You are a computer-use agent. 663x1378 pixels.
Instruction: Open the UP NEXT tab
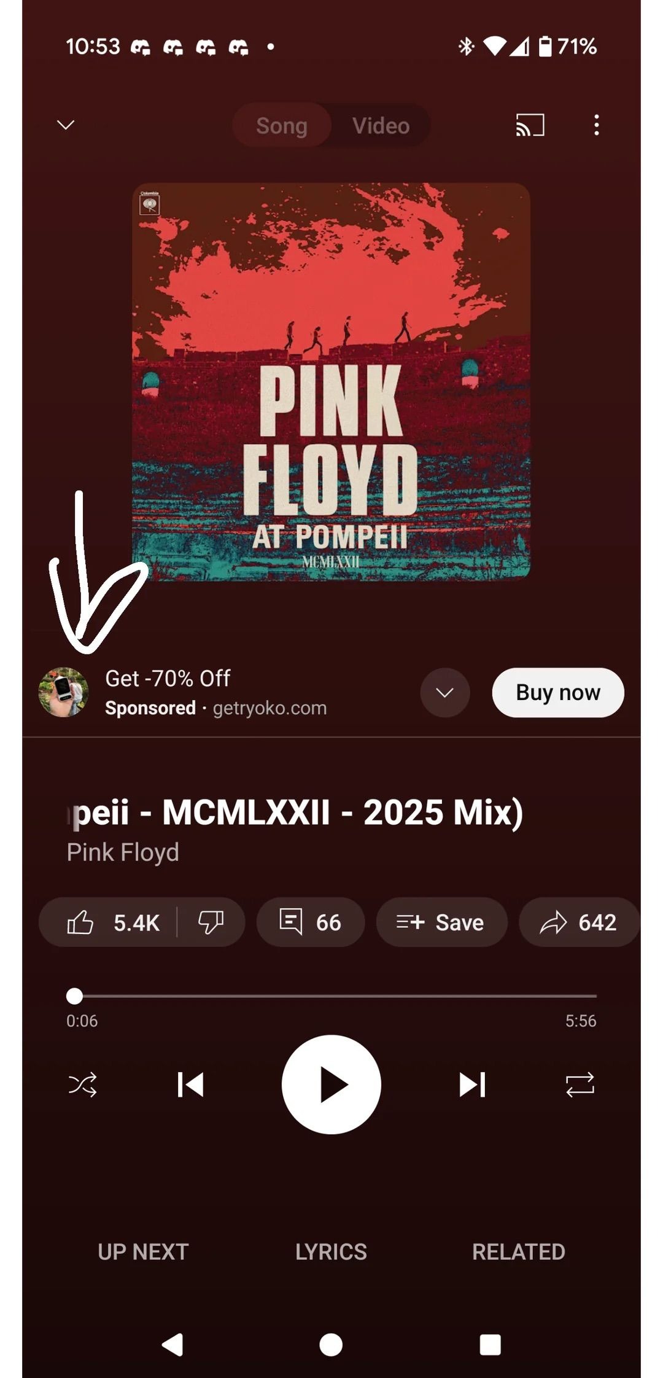click(143, 1252)
